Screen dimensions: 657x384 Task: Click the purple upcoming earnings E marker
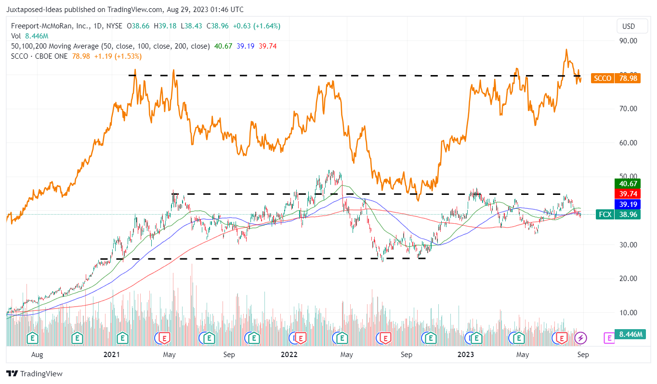[x=609, y=338]
